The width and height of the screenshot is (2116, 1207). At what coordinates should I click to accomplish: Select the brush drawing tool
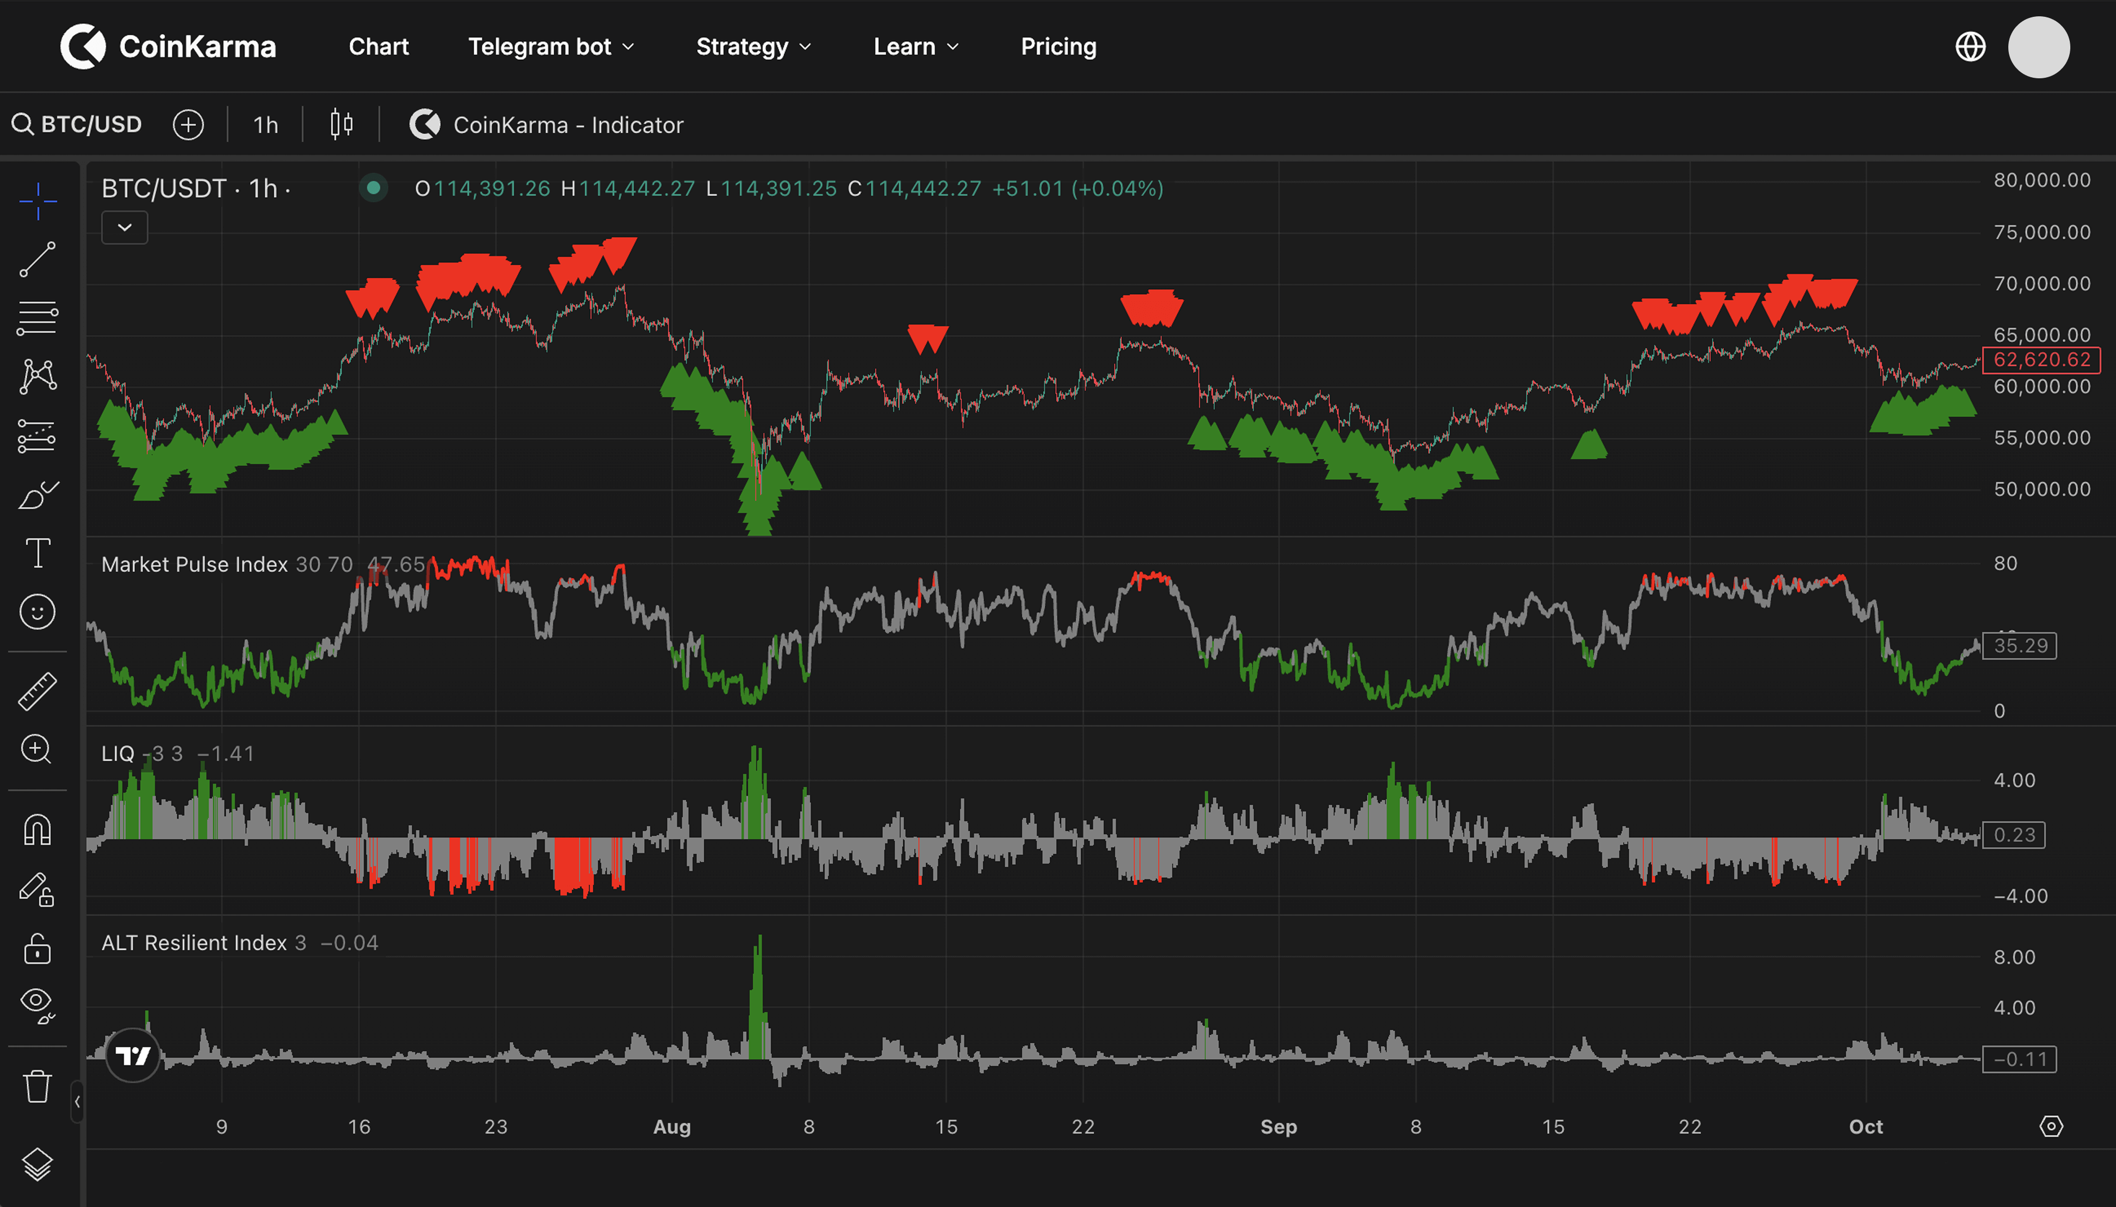point(38,495)
